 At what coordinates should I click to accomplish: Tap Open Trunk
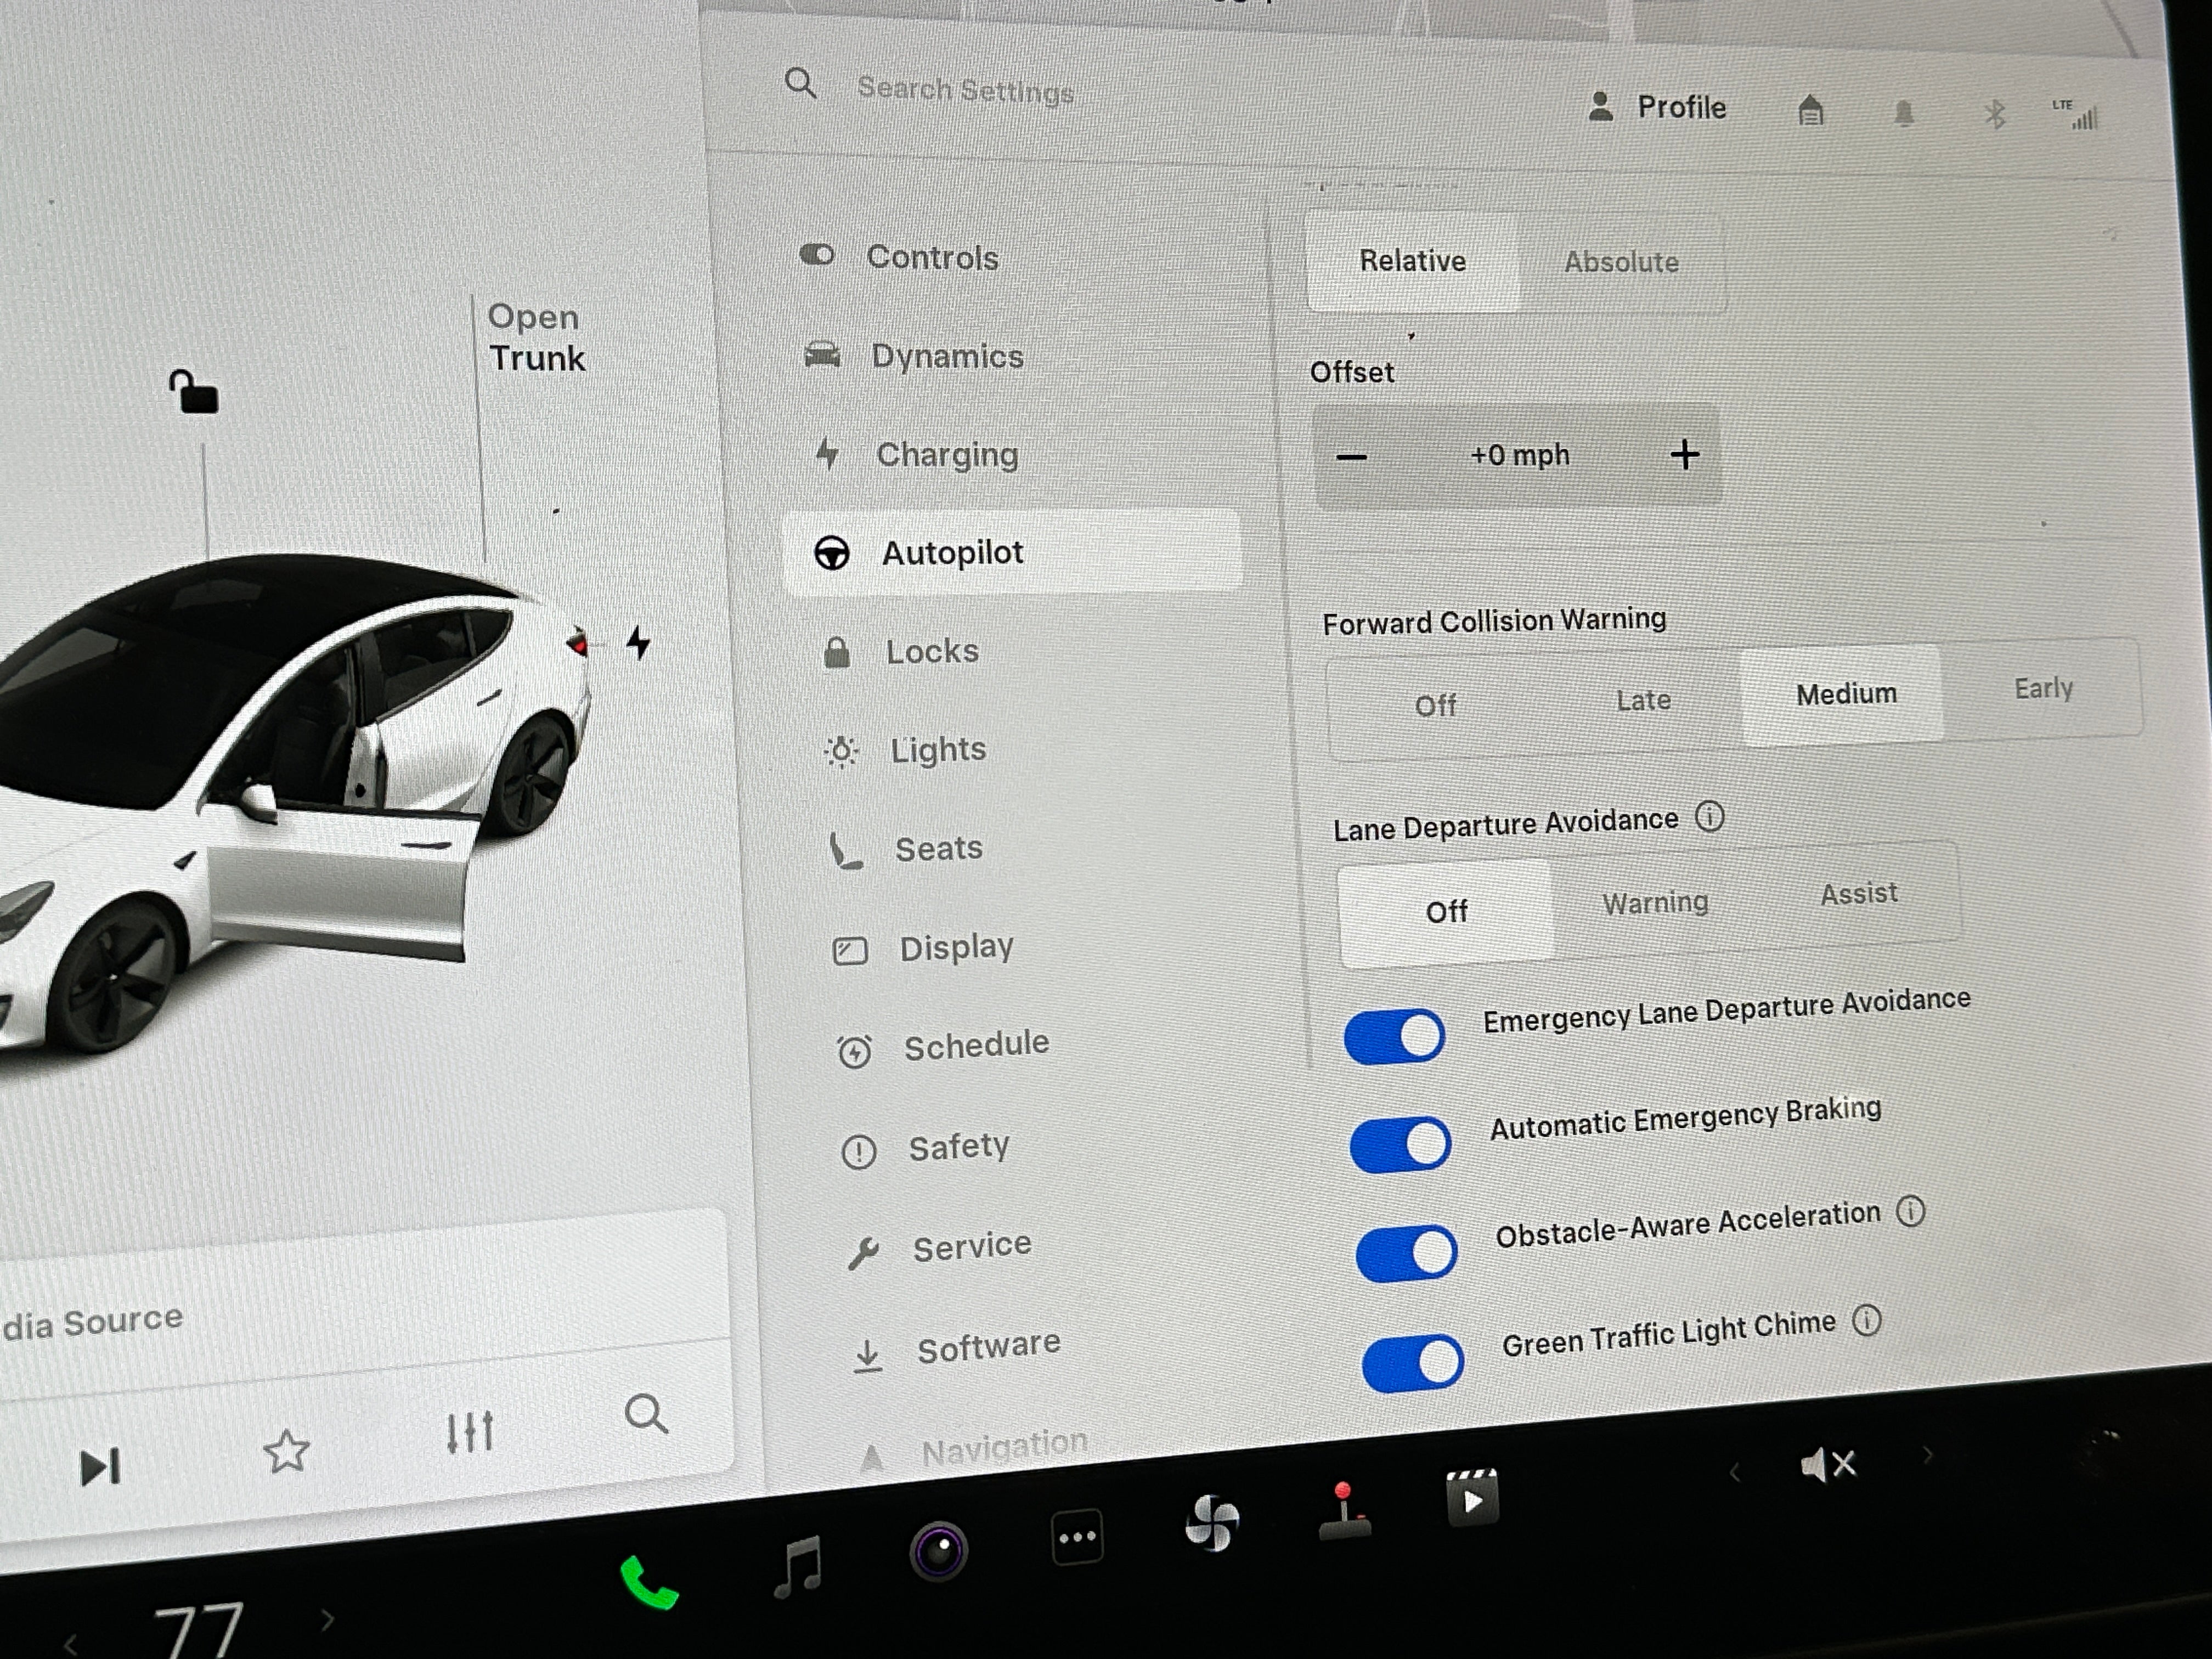[536, 338]
